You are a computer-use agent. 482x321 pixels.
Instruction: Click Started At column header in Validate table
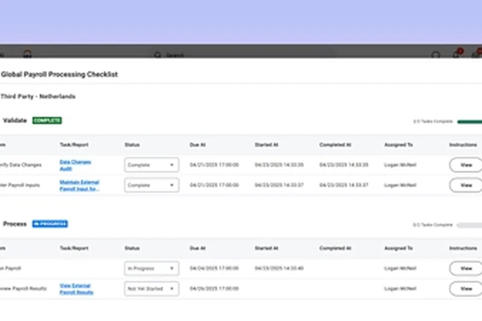(266, 145)
